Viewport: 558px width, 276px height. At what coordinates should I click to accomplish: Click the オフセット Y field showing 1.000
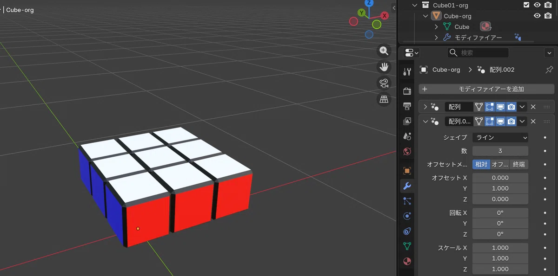click(x=500, y=188)
